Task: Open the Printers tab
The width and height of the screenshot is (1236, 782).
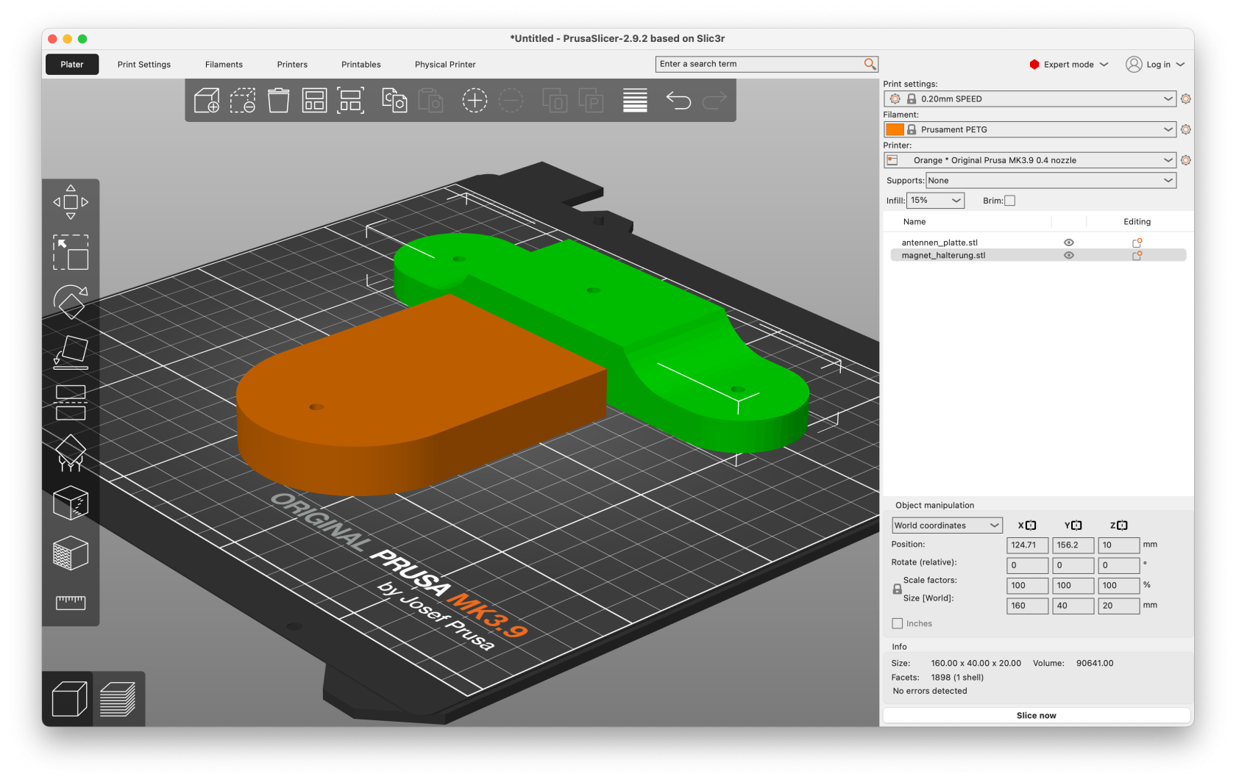Action: pyautogui.click(x=292, y=65)
